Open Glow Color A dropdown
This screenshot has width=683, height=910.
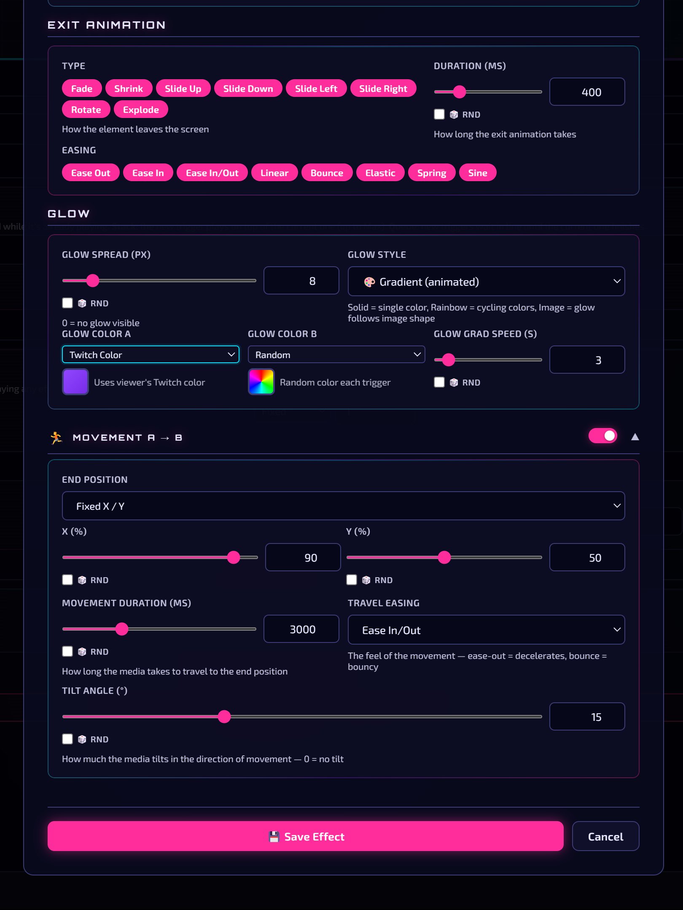click(x=151, y=355)
